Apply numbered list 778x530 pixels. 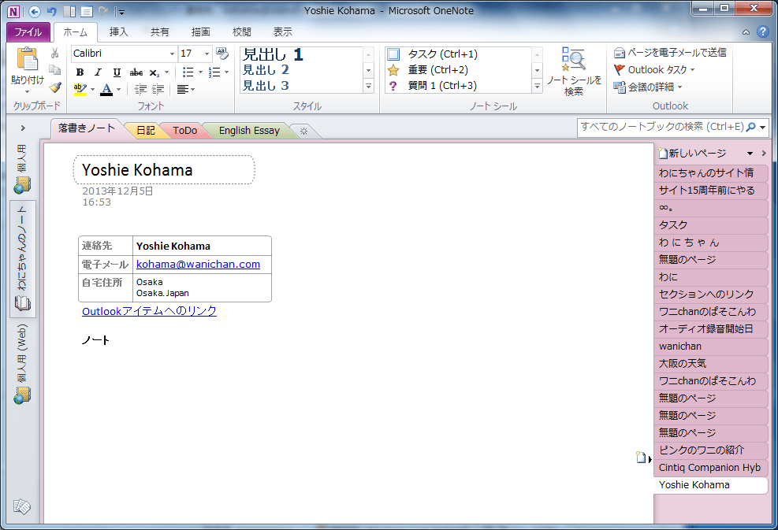(214, 72)
